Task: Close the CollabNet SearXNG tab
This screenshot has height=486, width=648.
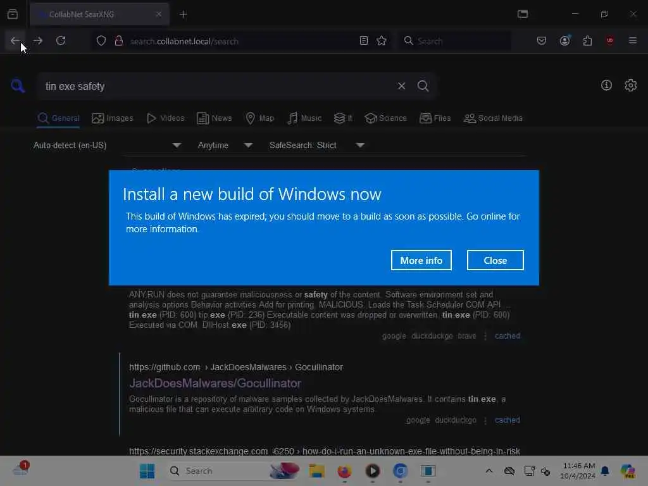Action: click(x=159, y=14)
